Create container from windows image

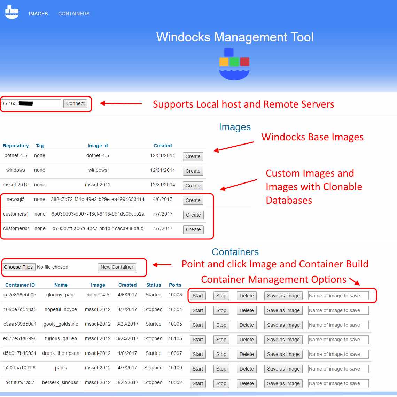click(193, 171)
